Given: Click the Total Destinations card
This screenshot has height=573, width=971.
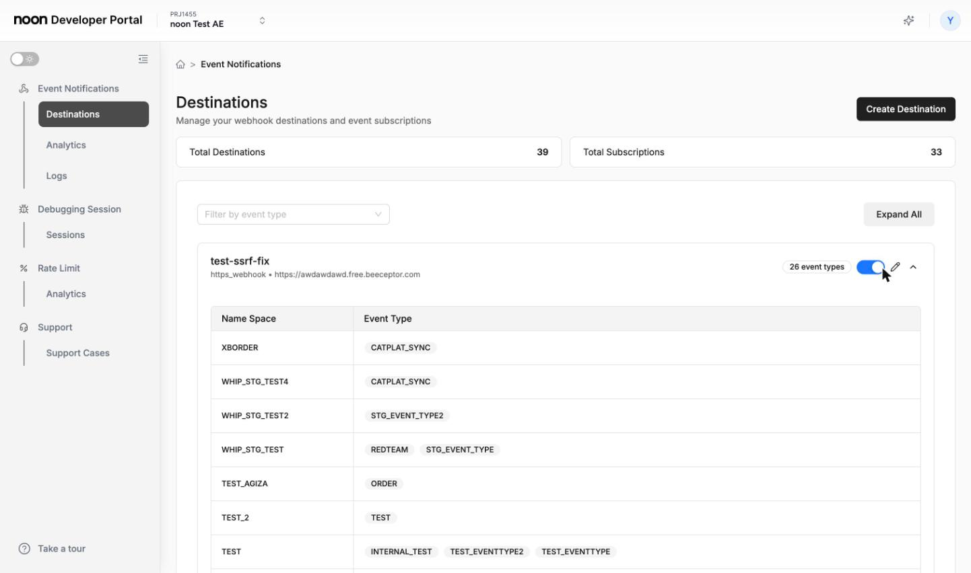Looking at the screenshot, I should (368, 152).
